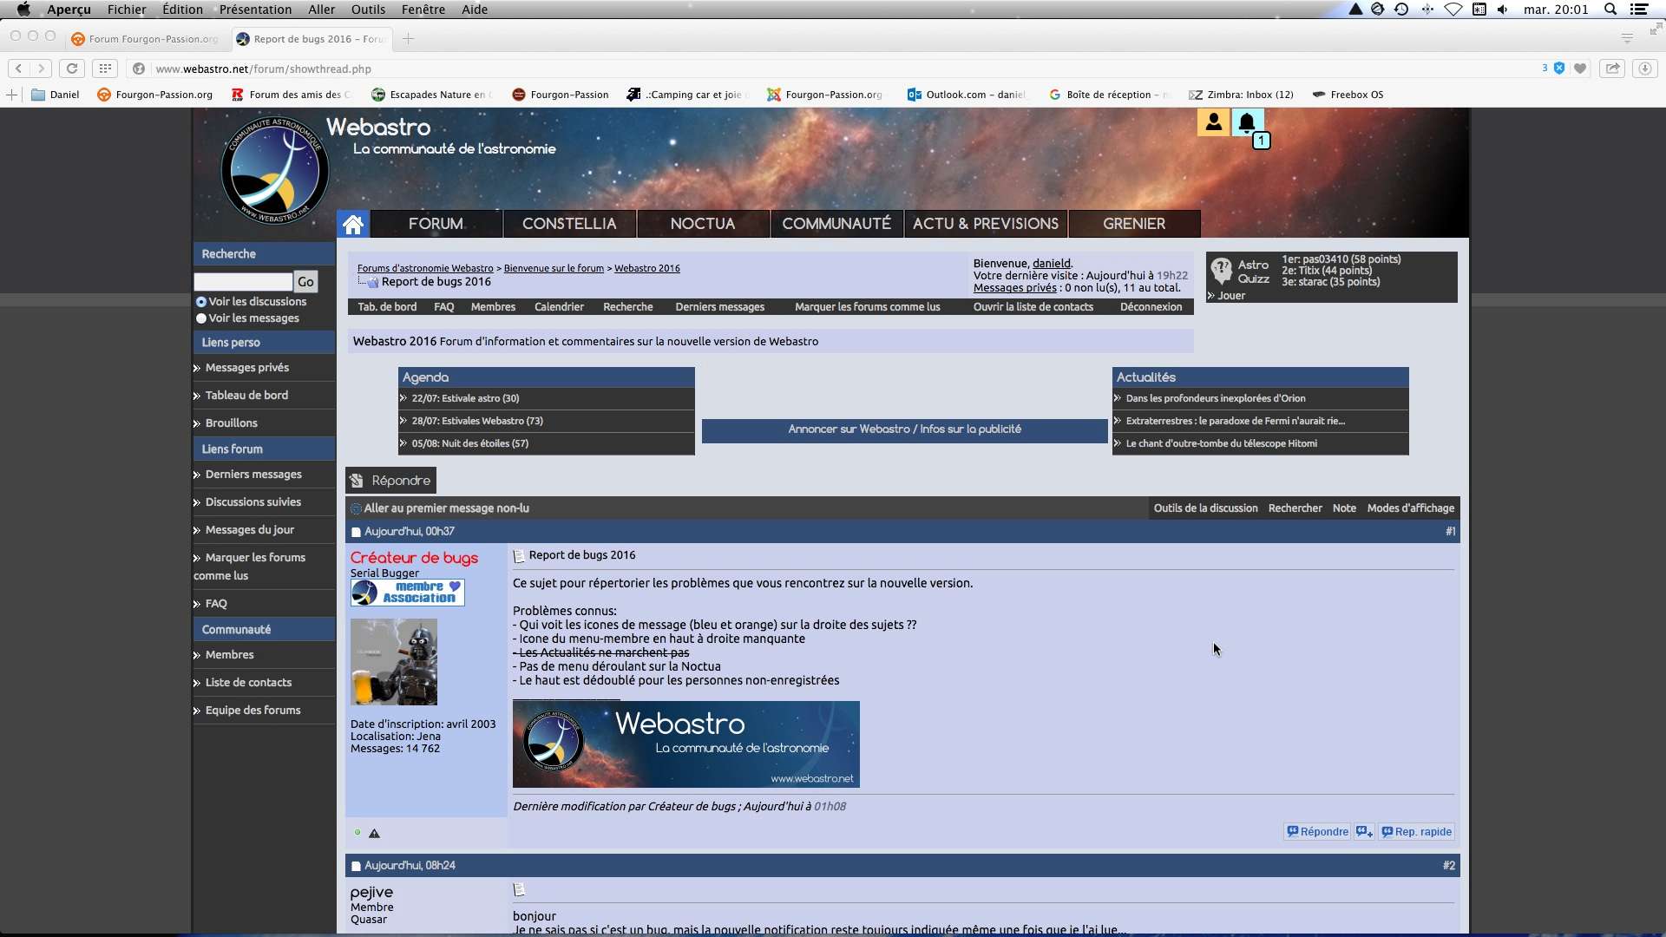The width and height of the screenshot is (1666, 937).
Task: Click the Recherche search text field
Action: (x=243, y=282)
